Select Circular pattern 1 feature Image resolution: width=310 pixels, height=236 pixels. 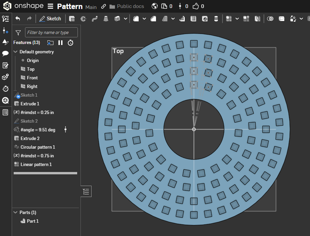(37, 147)
